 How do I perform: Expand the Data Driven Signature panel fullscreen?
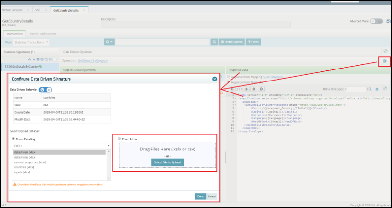[x=385, y=51]
